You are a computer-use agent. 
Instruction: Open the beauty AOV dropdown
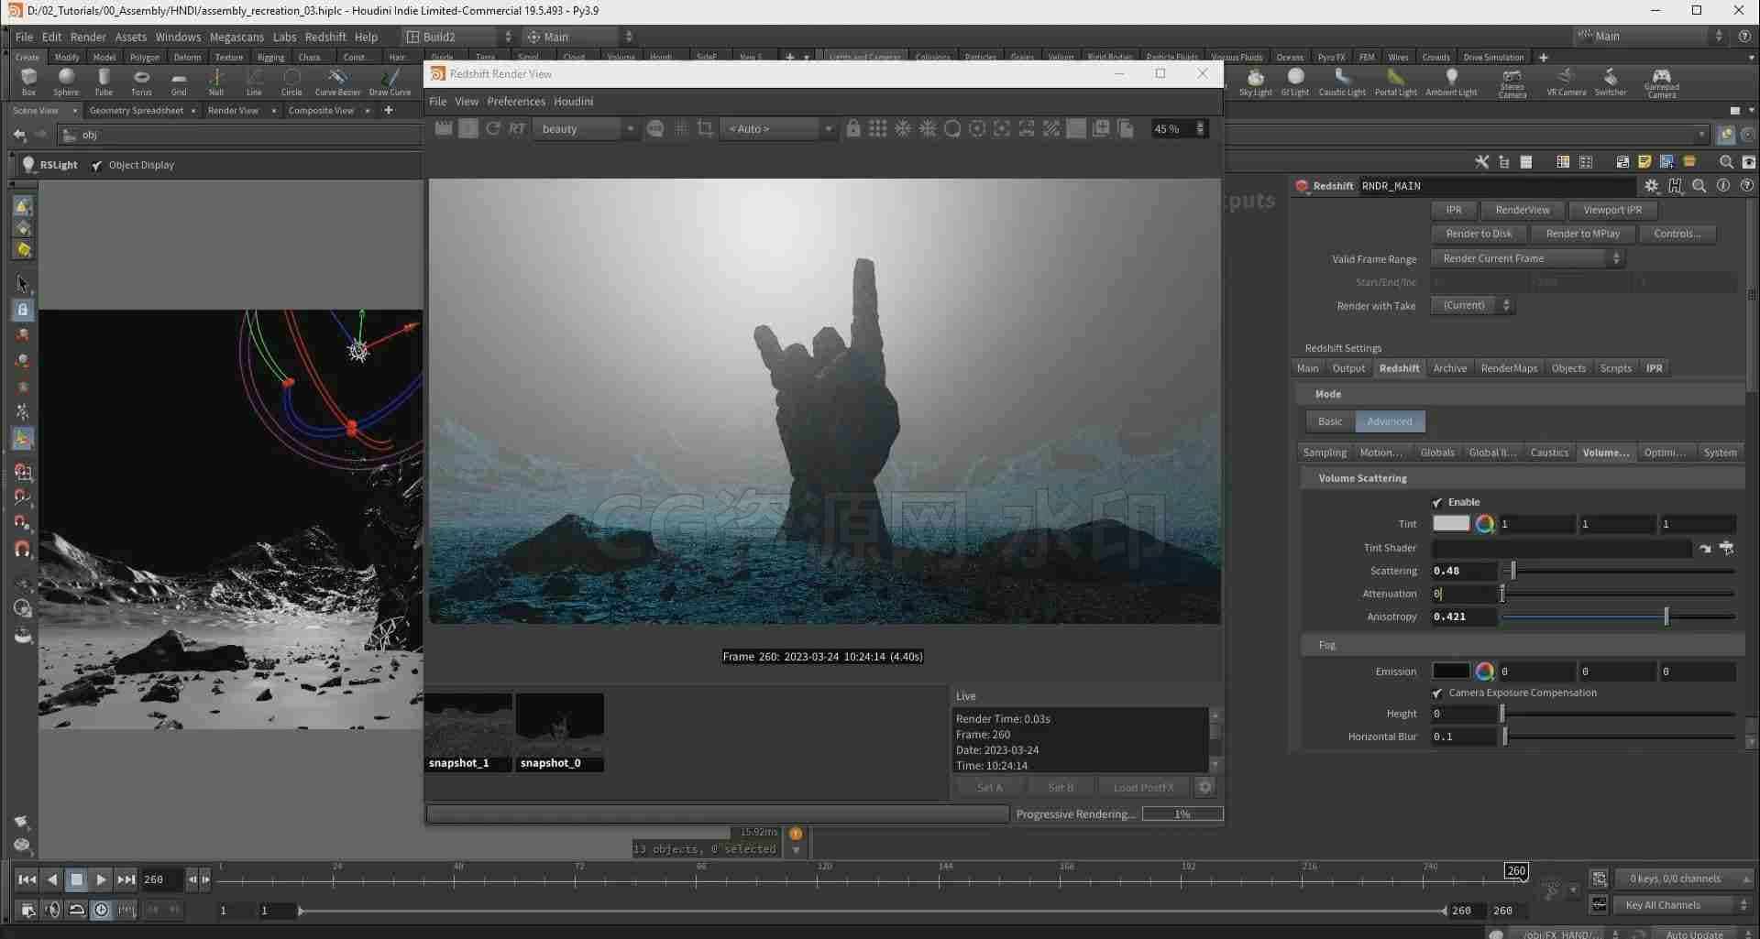tap(587, 129)
